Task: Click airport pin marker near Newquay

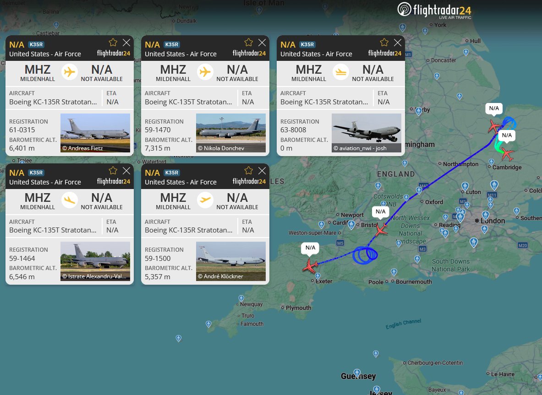Action: 241,298
